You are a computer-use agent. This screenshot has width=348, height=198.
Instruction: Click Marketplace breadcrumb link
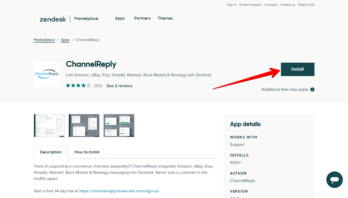(x=44, y=40)
